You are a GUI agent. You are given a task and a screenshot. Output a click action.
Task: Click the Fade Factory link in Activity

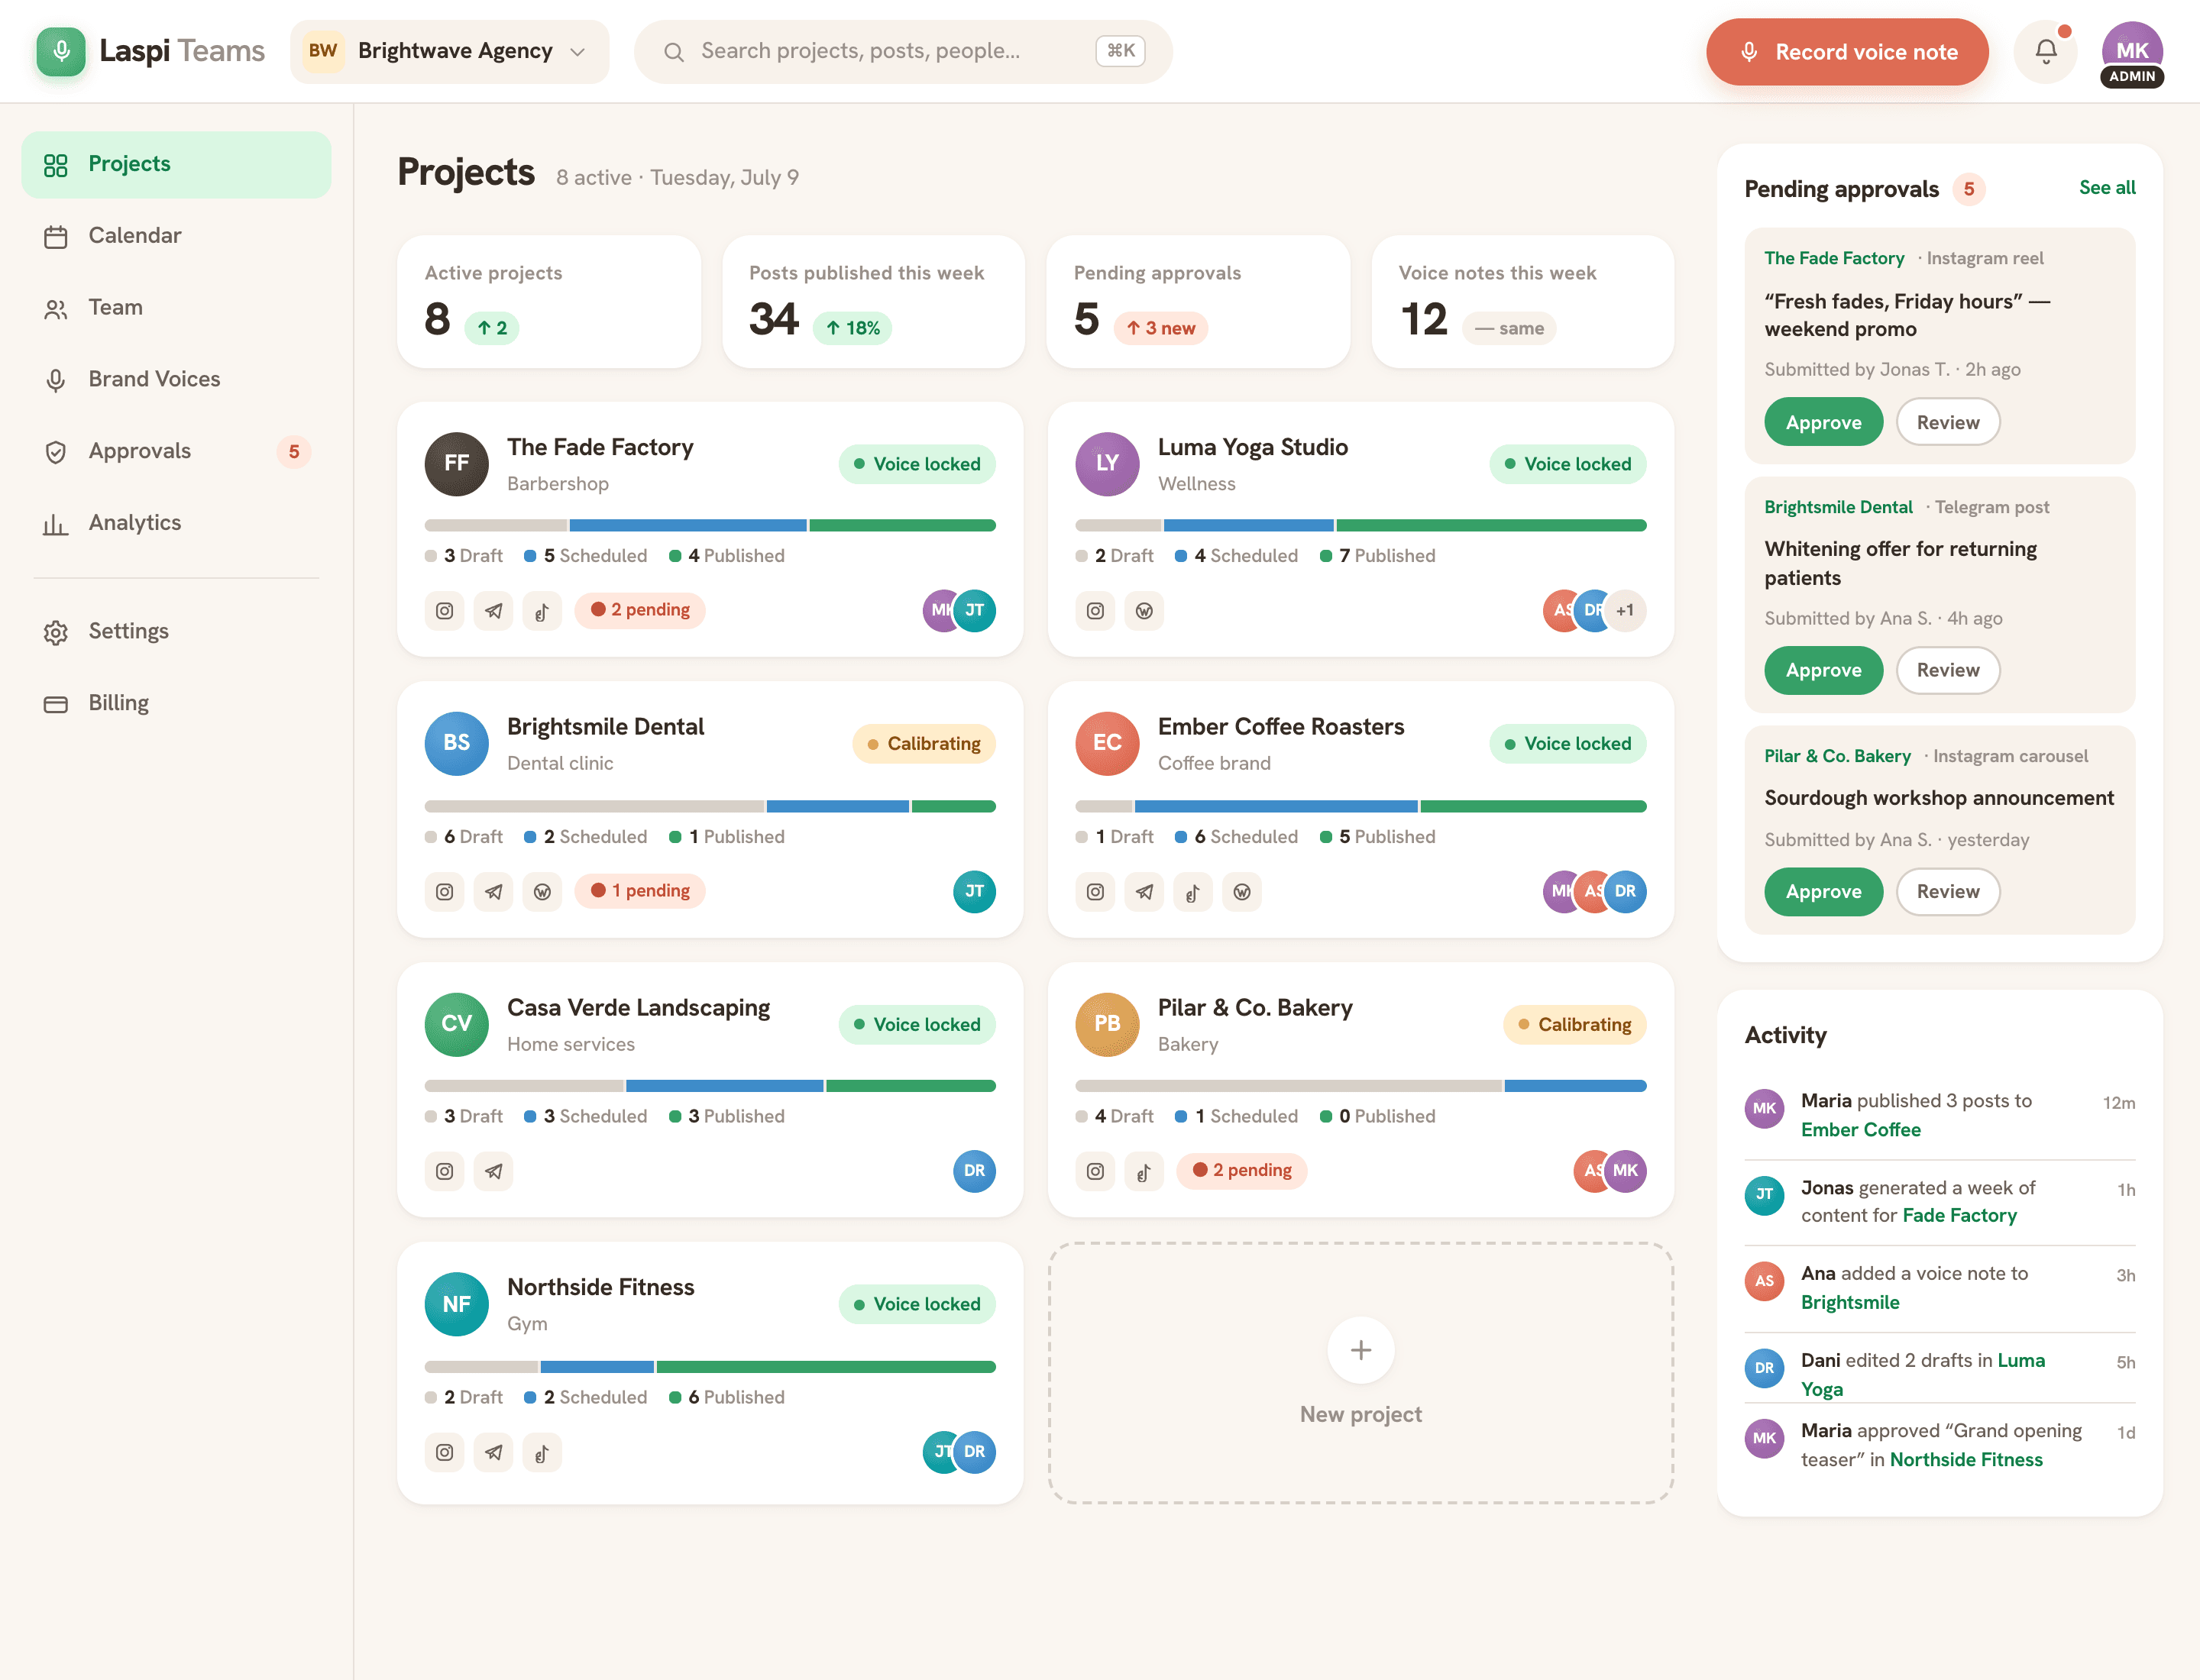1959,1216
